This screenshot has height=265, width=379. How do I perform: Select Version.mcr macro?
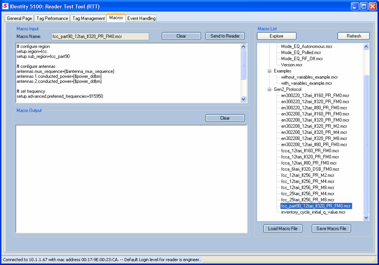coord(292,65)
